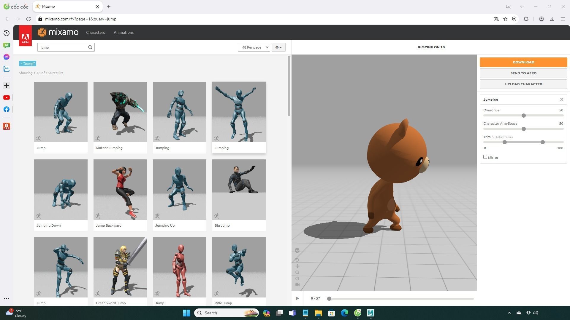Click the Trim start handle
The width and height of the screenshot is (570, 320).
click(x=505, y=142)
